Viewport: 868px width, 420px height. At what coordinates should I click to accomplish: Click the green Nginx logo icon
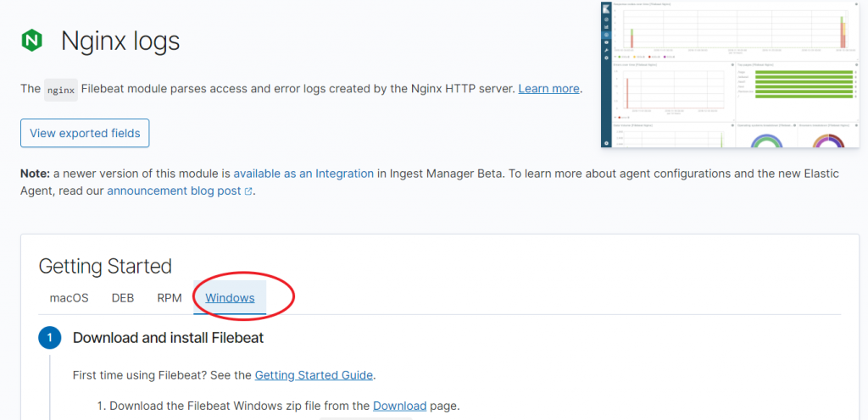[31, 41]
